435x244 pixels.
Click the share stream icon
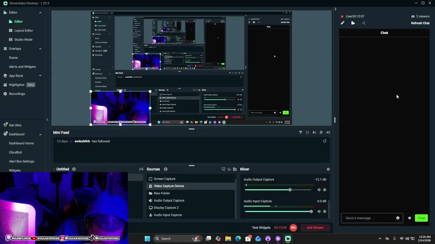pos(364,23)
